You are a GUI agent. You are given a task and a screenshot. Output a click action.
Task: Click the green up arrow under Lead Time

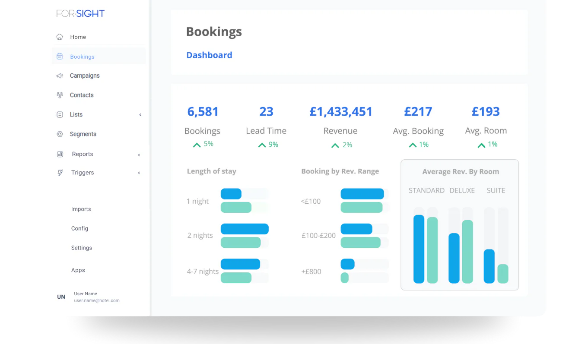point(262,145)
